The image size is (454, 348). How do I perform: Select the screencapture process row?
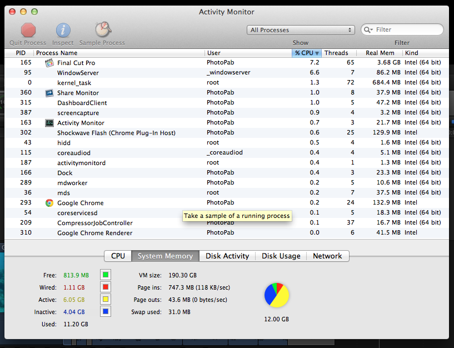pos(227,113)
